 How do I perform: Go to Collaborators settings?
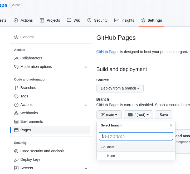[x=51, y=58]
